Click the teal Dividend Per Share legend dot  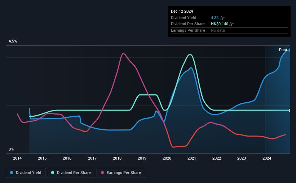[53, 173]
